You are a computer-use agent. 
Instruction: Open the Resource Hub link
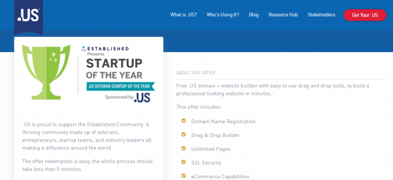tap(283, 15)
